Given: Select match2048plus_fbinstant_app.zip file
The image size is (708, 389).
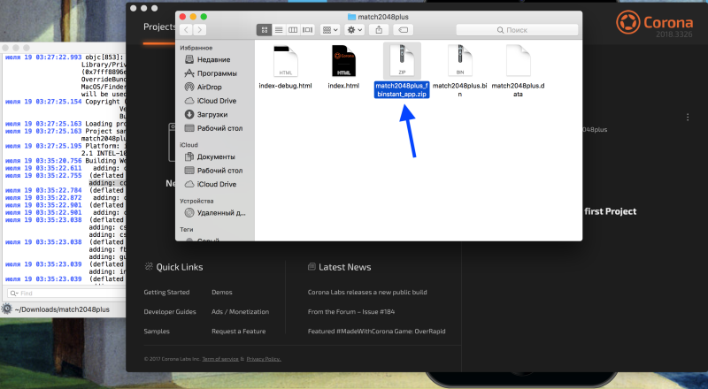Looking at the screenshot, I should tap(402, 71).
